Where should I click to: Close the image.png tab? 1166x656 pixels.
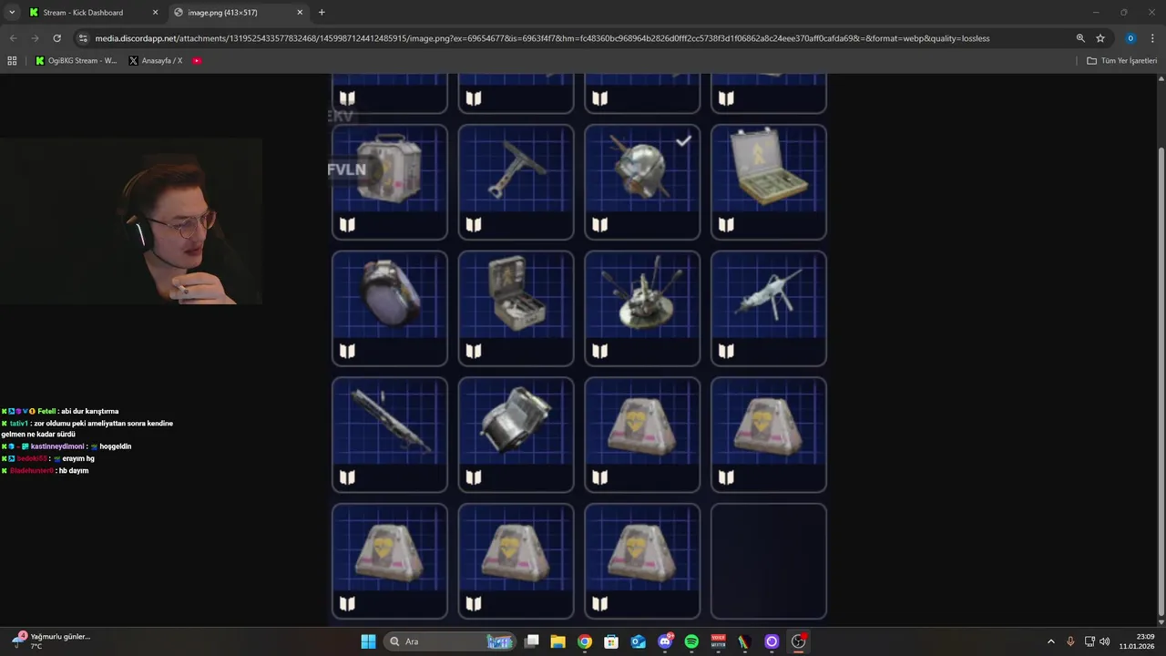click(300, 13)
